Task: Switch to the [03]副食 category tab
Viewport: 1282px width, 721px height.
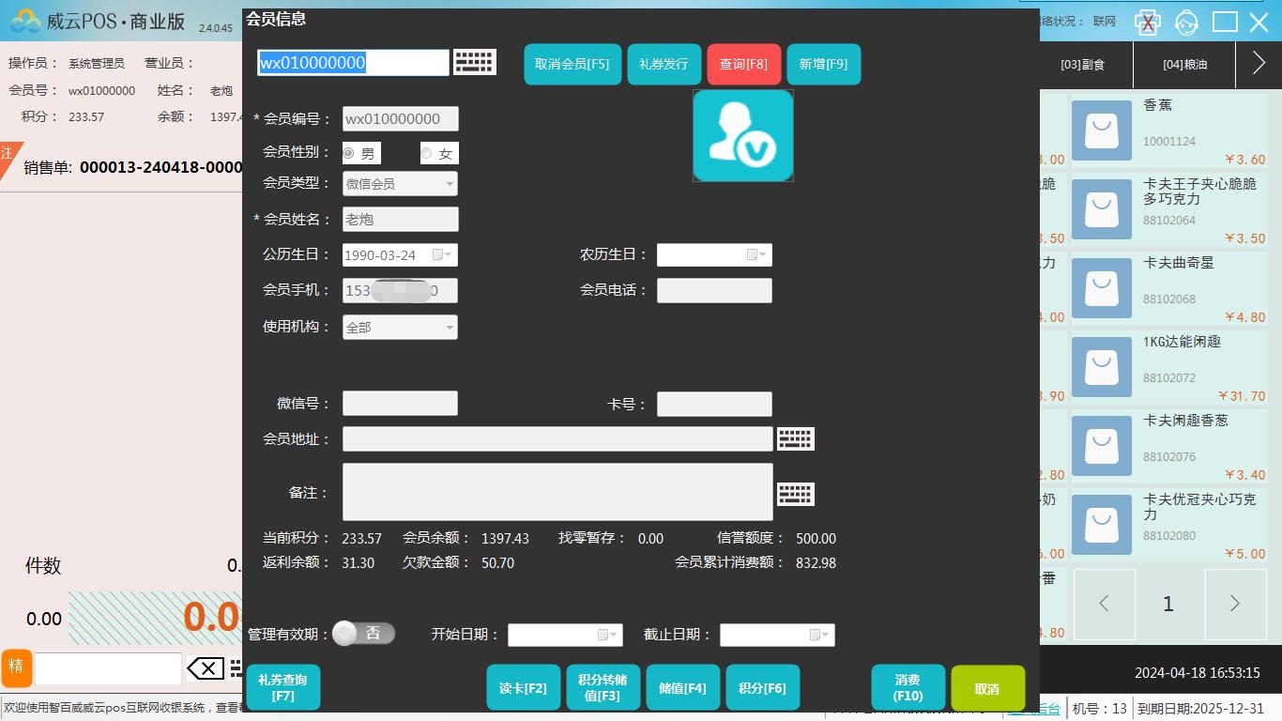Action: (x=1082, y=65)
